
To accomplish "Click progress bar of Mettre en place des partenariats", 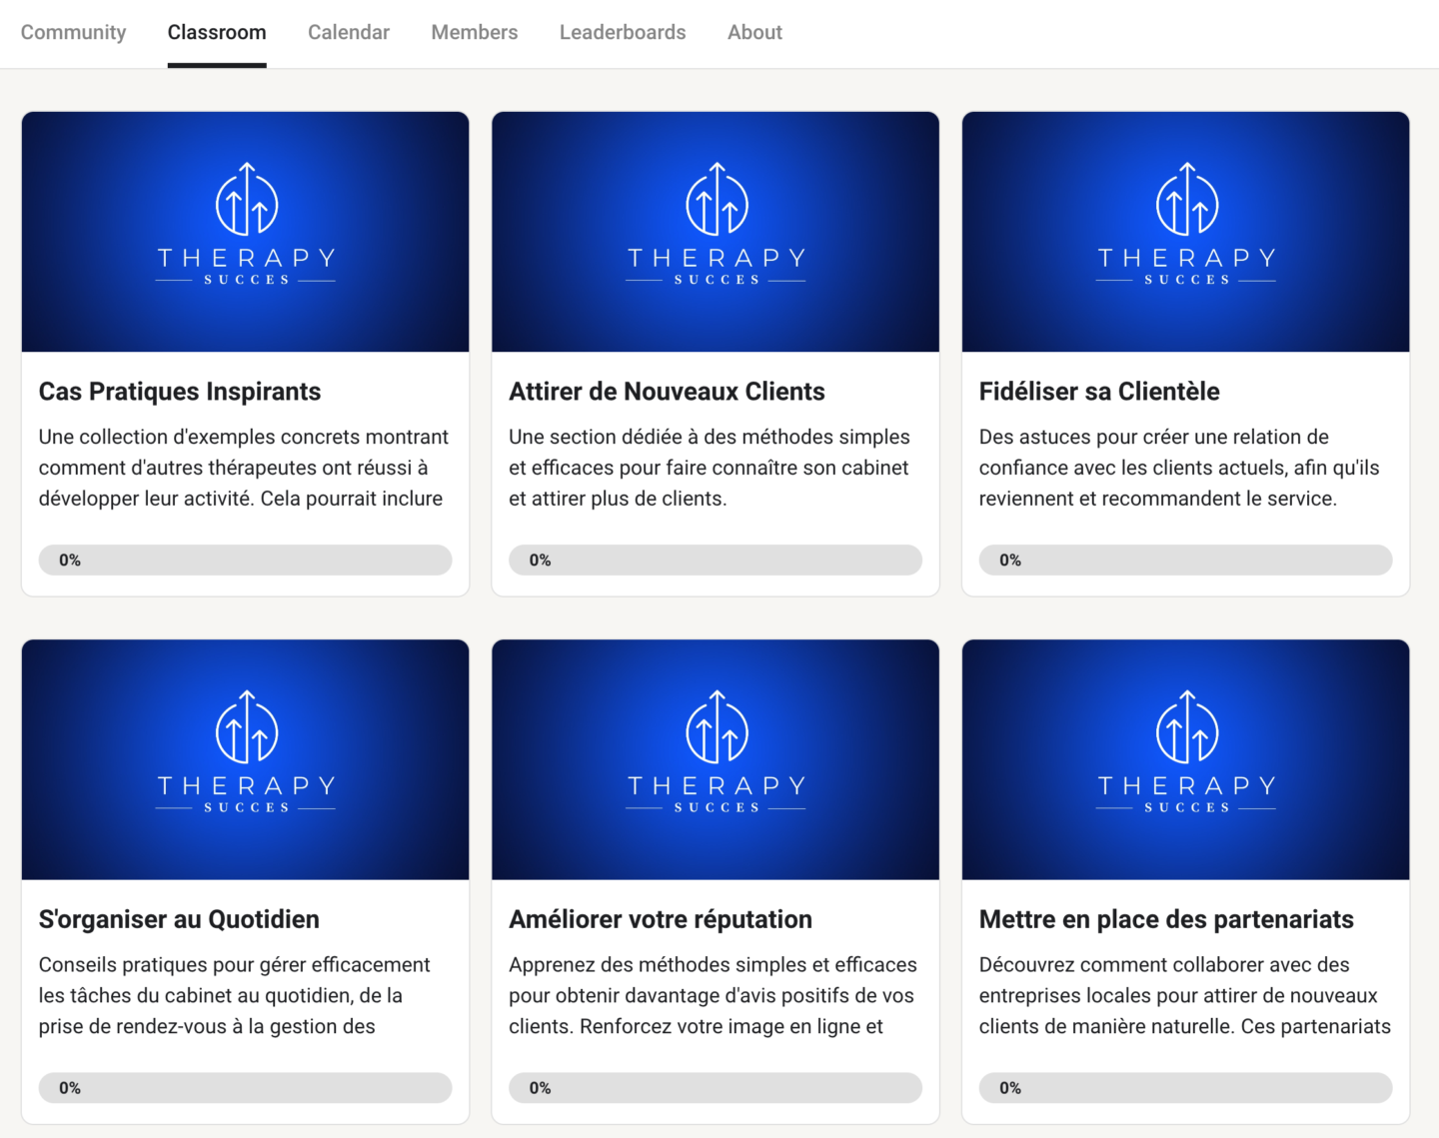I will tap(1186, 1087).
